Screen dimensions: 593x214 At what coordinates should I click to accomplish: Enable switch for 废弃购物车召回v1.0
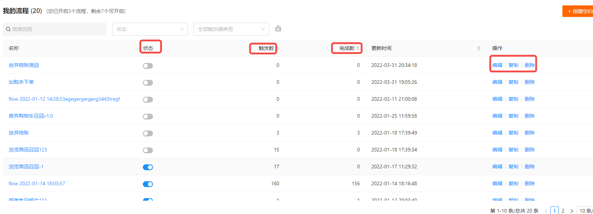point(148,117)
